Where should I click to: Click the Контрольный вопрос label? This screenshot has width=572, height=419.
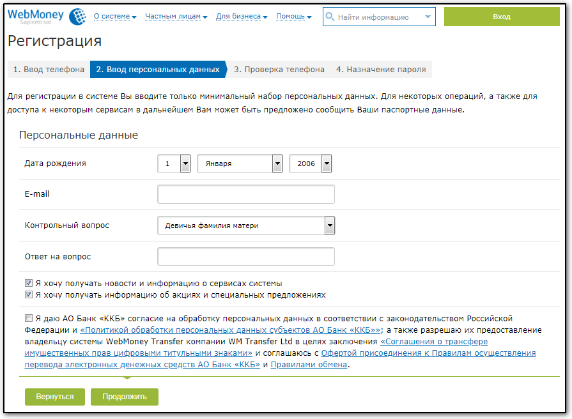coord(67,225)
